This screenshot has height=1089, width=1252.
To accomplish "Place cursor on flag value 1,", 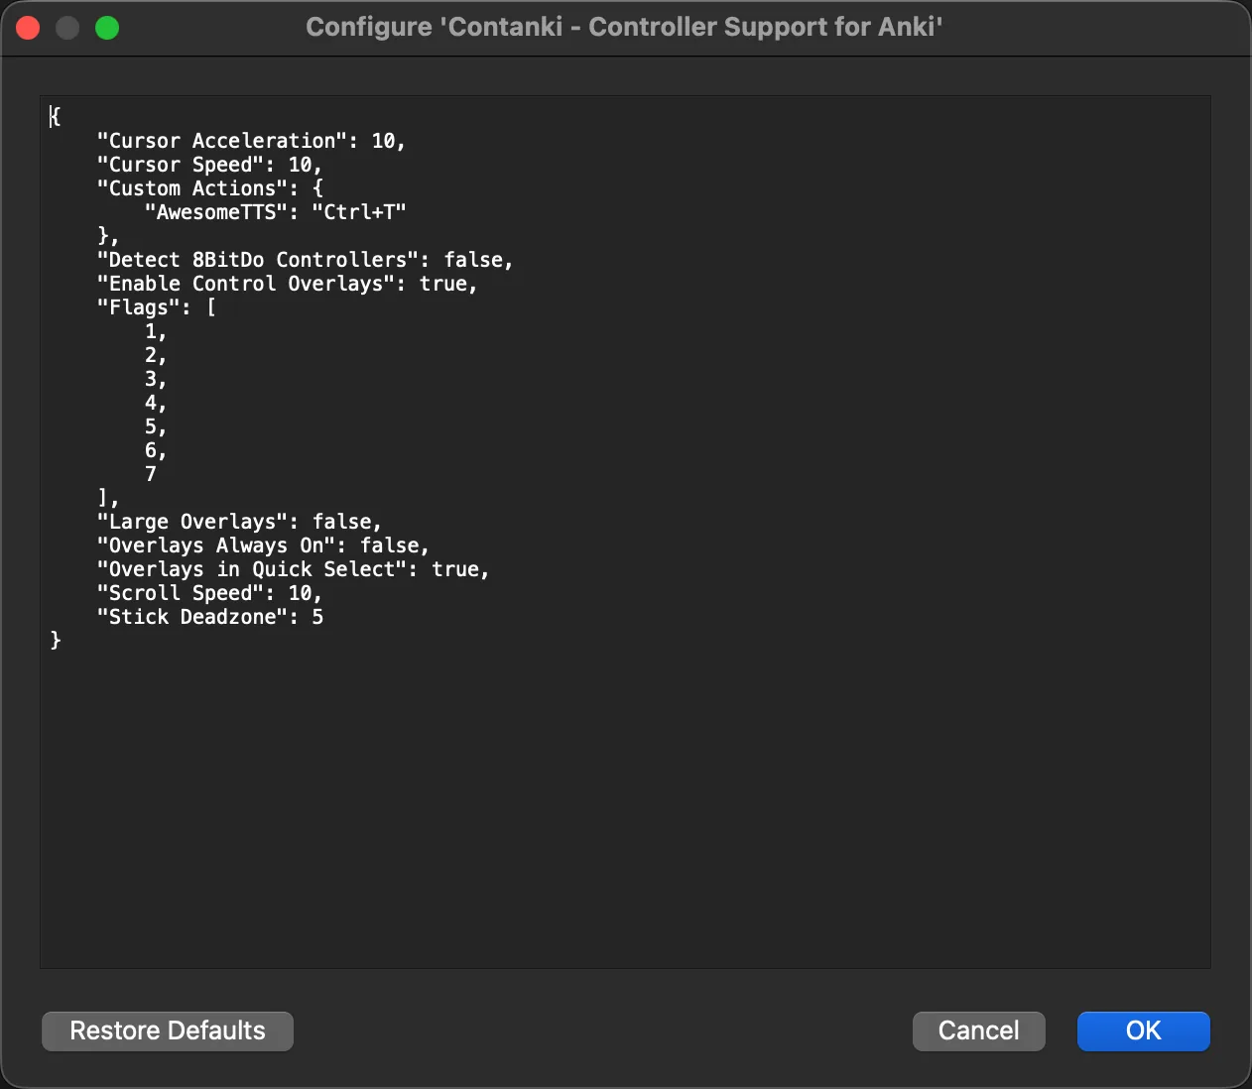I will pyautogui.click(x=156, y=331).
